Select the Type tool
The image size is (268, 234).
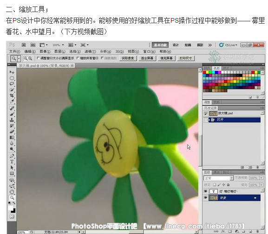tap(12, 162)
